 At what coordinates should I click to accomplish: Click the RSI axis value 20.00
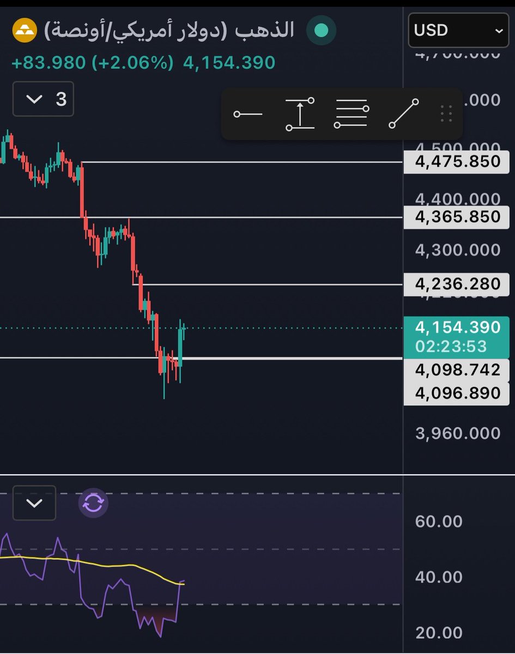pyautogui.click(x=439, y=633)
